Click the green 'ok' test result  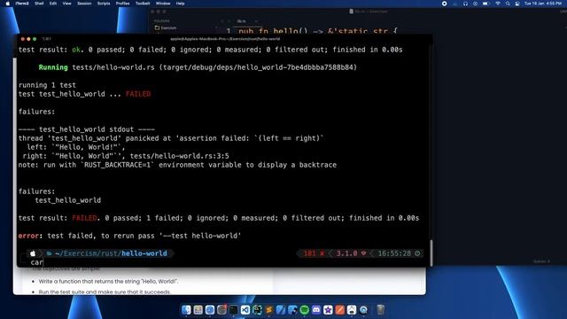click(76, 50)
